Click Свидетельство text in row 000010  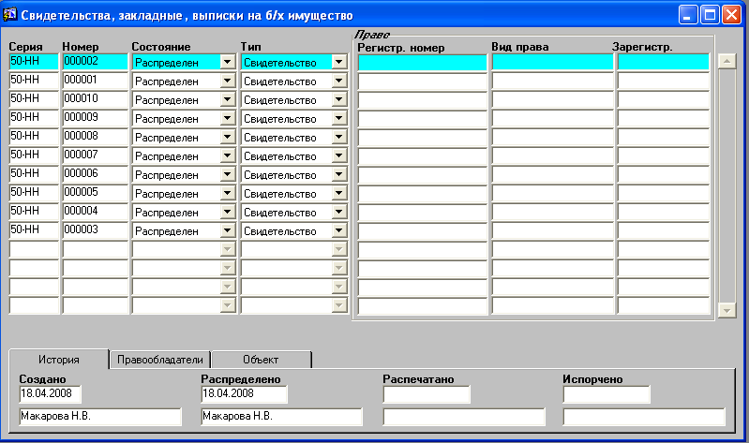pyautogui.click(x=280, y=100)
